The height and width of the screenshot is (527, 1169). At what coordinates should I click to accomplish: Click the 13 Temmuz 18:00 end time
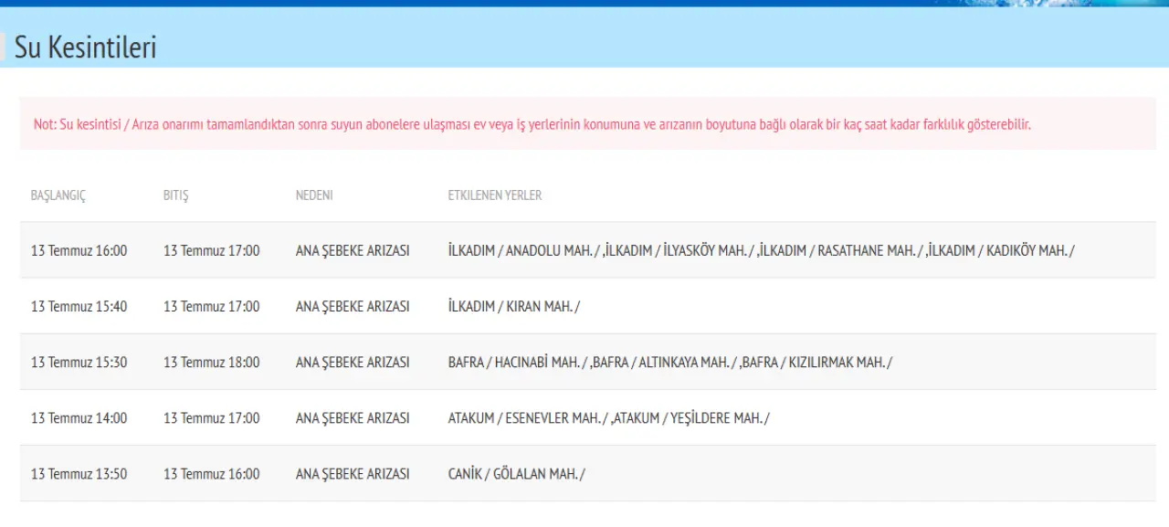212,362
